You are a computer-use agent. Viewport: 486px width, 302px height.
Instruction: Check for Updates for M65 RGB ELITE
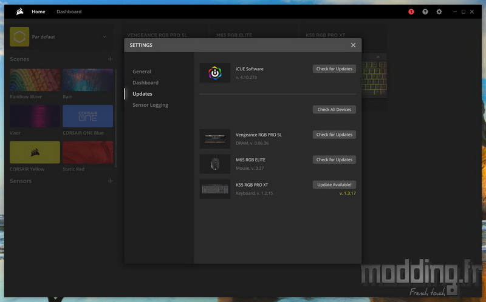[x=334, y=159]
